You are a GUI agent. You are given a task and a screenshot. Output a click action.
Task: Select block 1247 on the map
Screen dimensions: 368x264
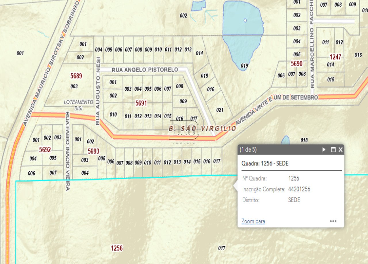[335, 57]
